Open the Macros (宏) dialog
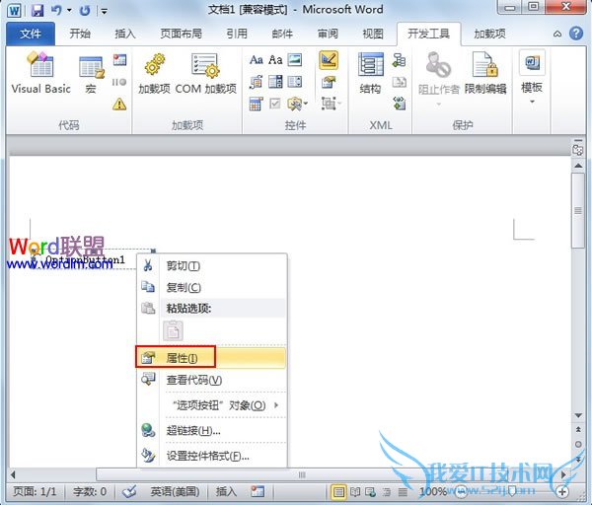The height and width of the screenshot is (505, 592). pyautogui.click(x=91, y=74)
